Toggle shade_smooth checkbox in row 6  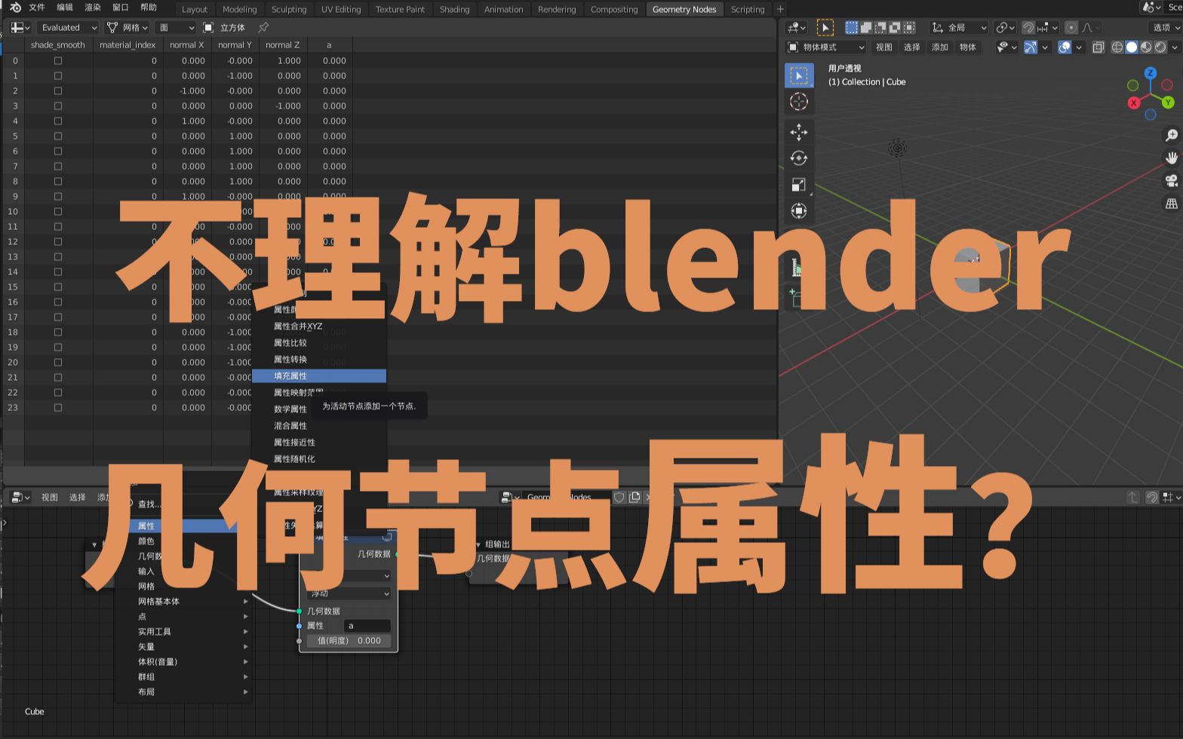point(58,151)
